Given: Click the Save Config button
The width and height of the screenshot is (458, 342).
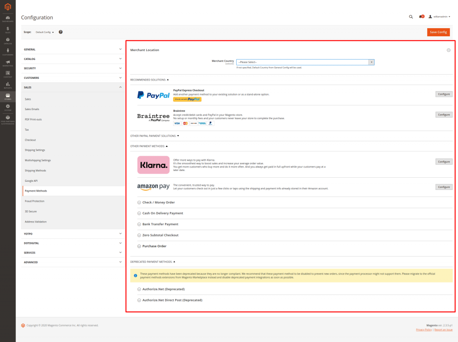Looking at the screenshot, I should [438, 32].
